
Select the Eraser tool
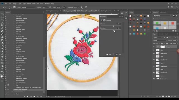pos(2,43)
